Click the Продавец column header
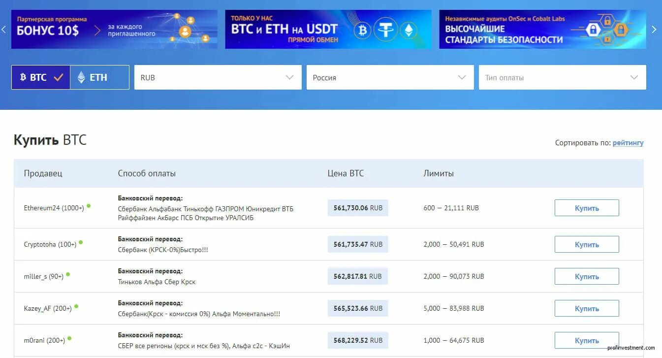 click(x=43, y=173)
